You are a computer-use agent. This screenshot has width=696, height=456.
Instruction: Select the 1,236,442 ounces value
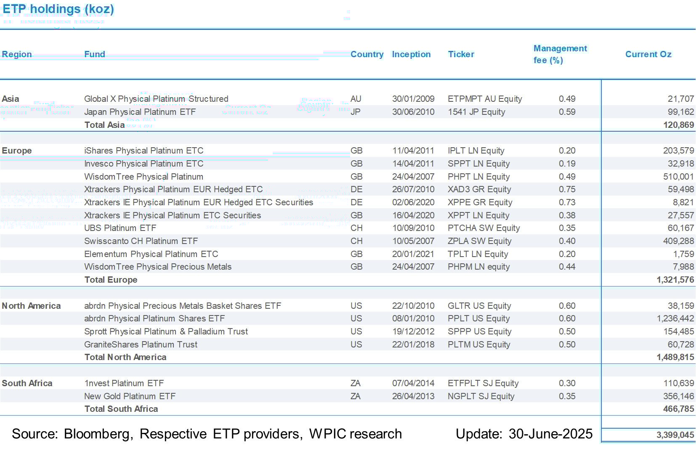click(x=675, y=318)
